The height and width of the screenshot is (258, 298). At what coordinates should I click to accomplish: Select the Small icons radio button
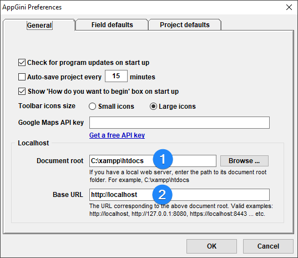(92, 106)
